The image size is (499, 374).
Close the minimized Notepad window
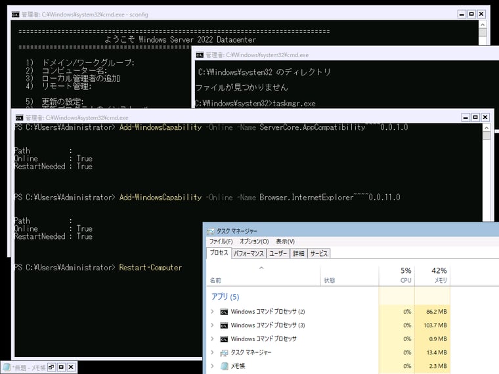(71, 367)
